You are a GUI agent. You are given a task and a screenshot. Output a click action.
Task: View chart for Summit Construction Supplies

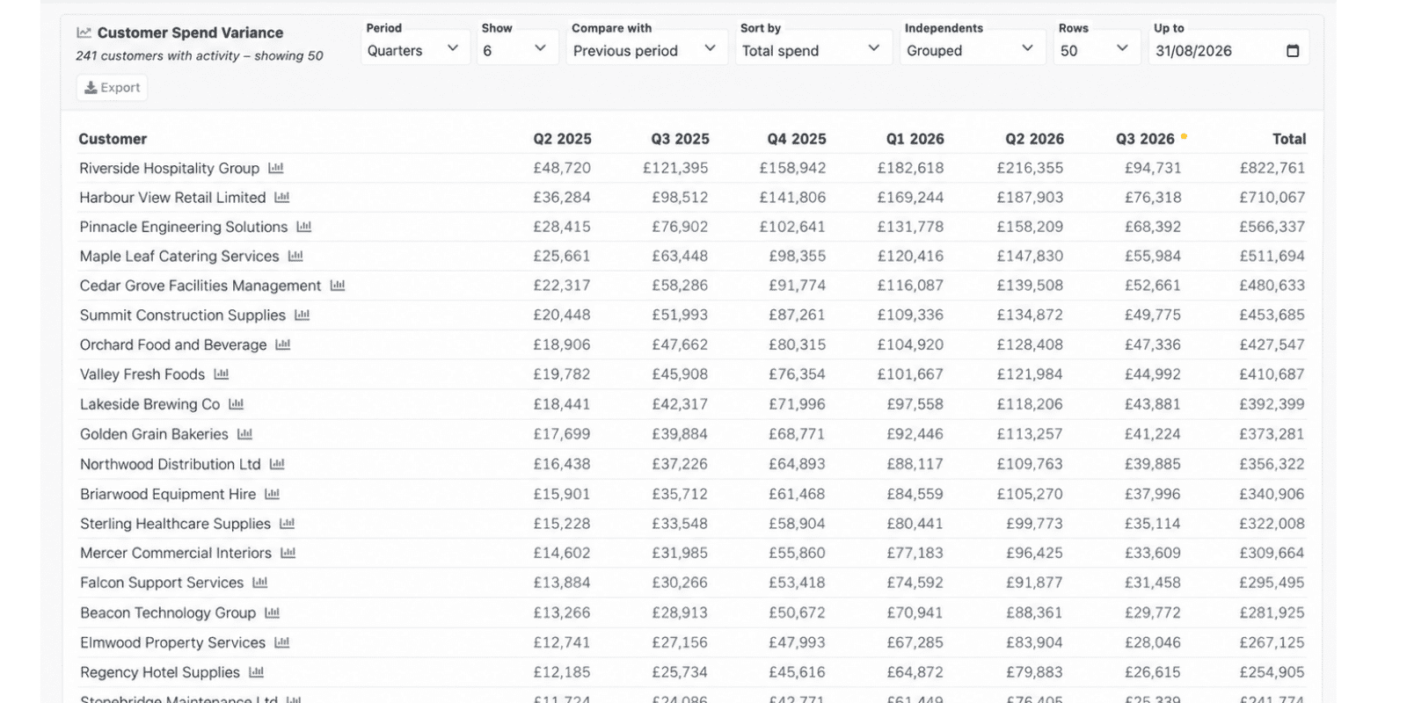click(x=303, y=315)
